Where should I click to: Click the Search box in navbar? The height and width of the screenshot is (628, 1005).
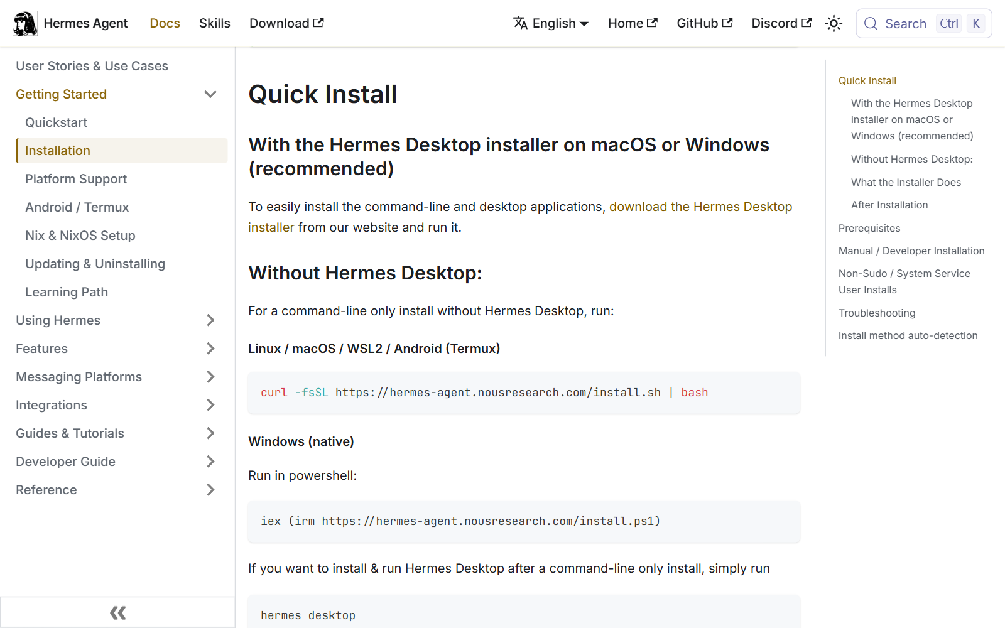point(923,24)
